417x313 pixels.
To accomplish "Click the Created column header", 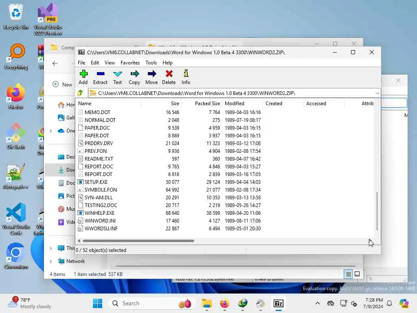I will (x=283, y=104).
